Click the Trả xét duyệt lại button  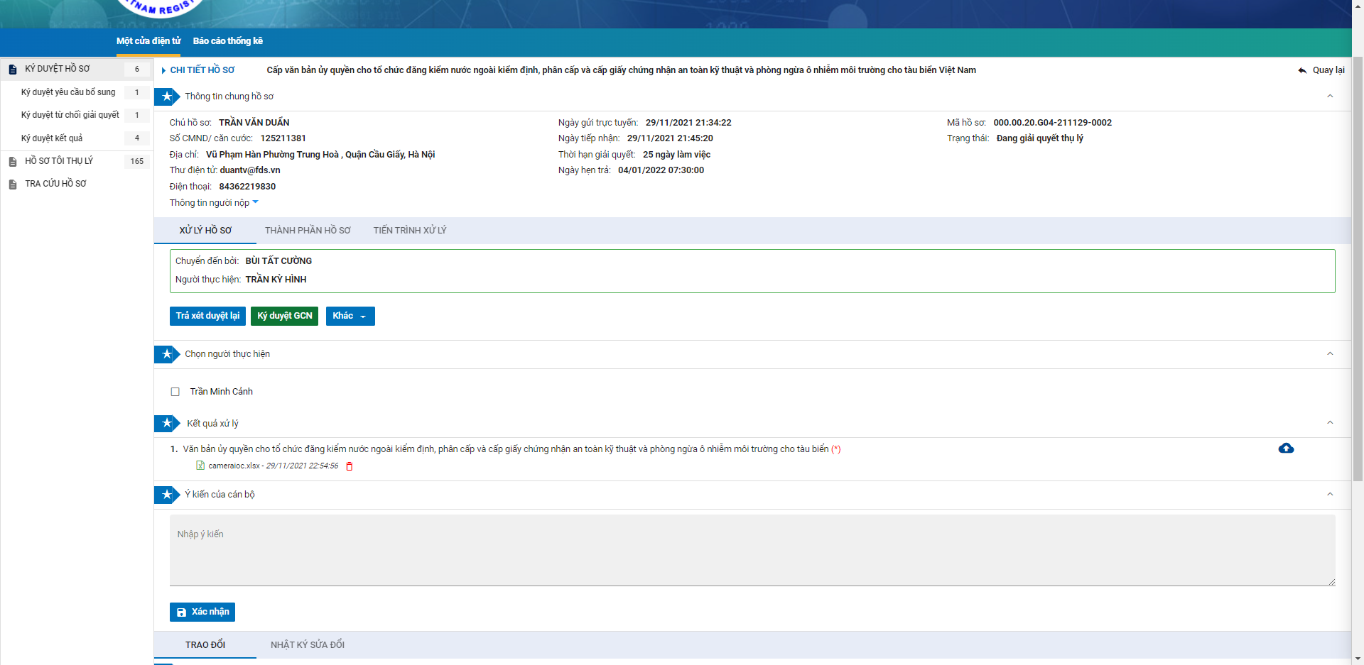[x=207, y=316]
